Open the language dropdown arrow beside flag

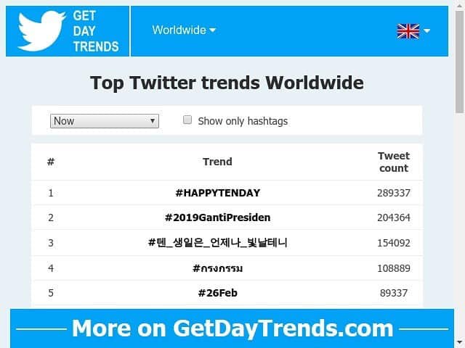coord(427,30)
